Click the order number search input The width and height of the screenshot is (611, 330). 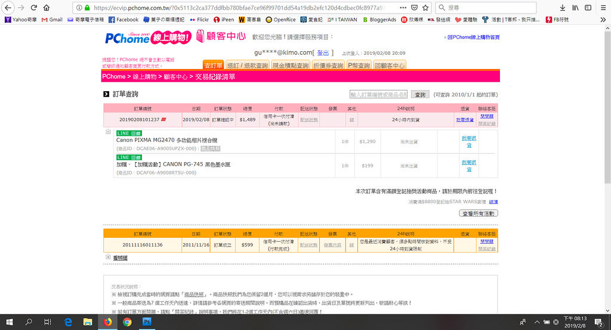pyautogui.click(x=378, y=94)
